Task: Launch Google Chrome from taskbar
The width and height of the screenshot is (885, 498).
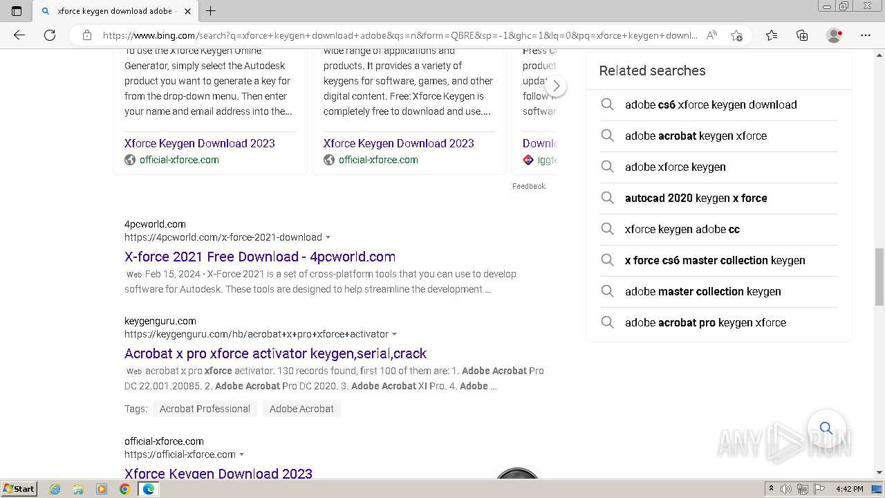Action: tap(125, 489)
